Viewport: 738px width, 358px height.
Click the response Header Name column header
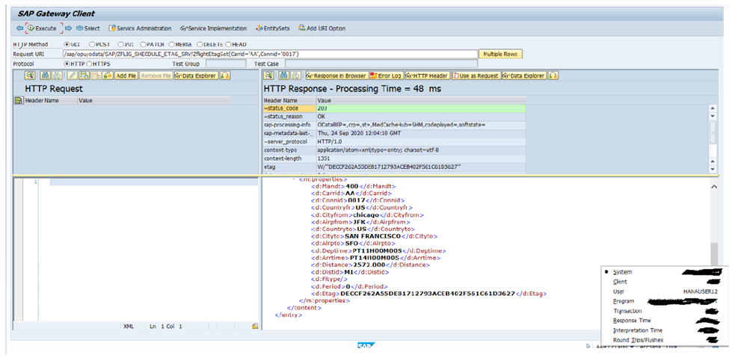tap(289, 100)
